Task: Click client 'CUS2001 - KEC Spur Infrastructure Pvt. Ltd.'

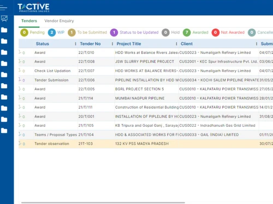Action: pyautogui.click(x=218, y=61)
